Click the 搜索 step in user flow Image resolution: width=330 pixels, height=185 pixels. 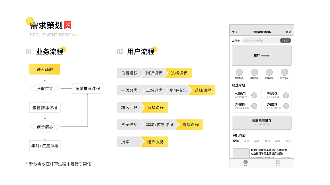tap(129, 142)
